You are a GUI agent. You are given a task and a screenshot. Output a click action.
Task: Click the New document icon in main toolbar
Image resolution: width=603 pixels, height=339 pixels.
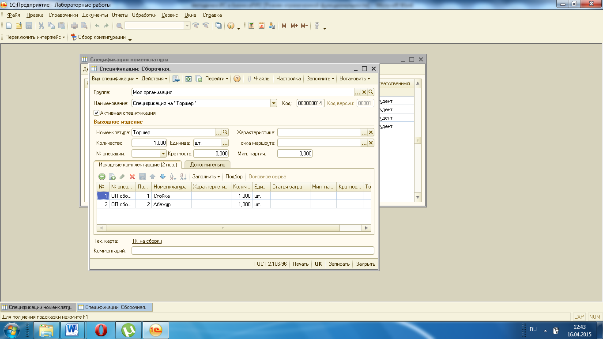pos(8,26)
